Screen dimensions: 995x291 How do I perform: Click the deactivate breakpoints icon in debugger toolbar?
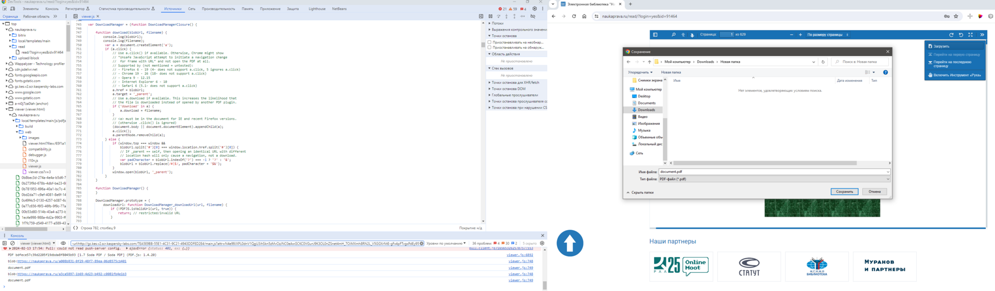pos(533,17)
